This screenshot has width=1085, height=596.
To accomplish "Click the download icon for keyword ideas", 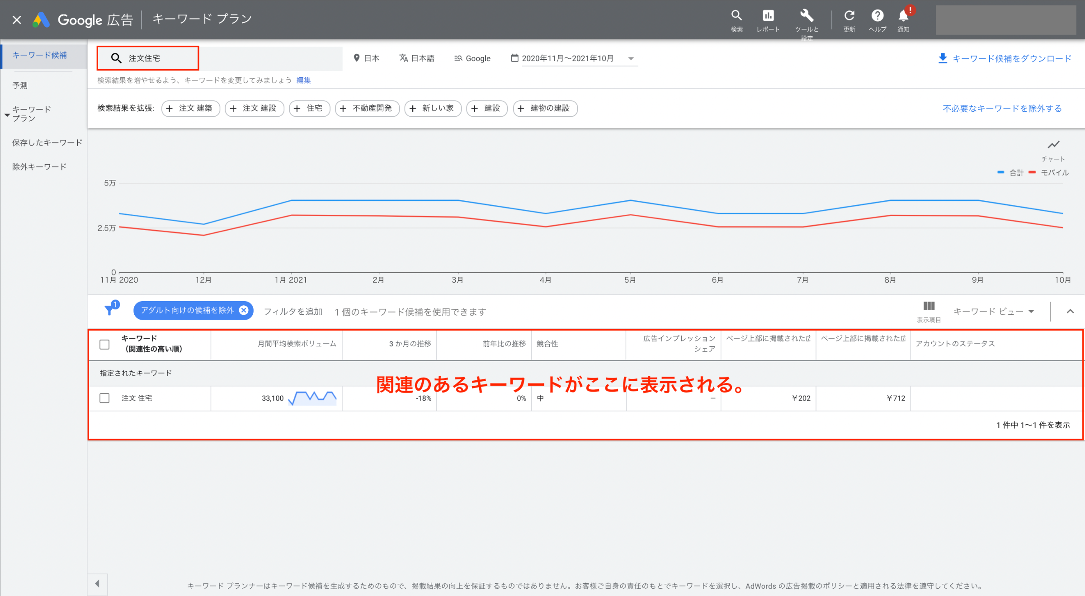I will click(943, 58).
